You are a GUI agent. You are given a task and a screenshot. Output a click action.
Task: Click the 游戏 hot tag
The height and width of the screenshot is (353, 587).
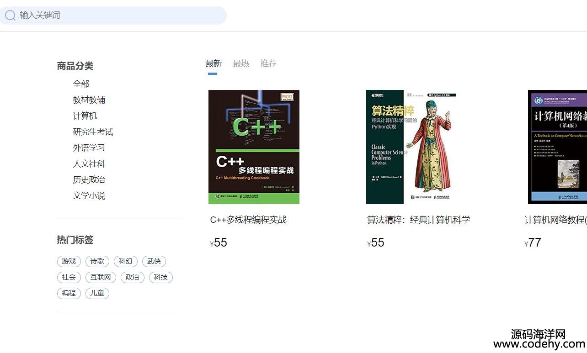pos(69,261)
